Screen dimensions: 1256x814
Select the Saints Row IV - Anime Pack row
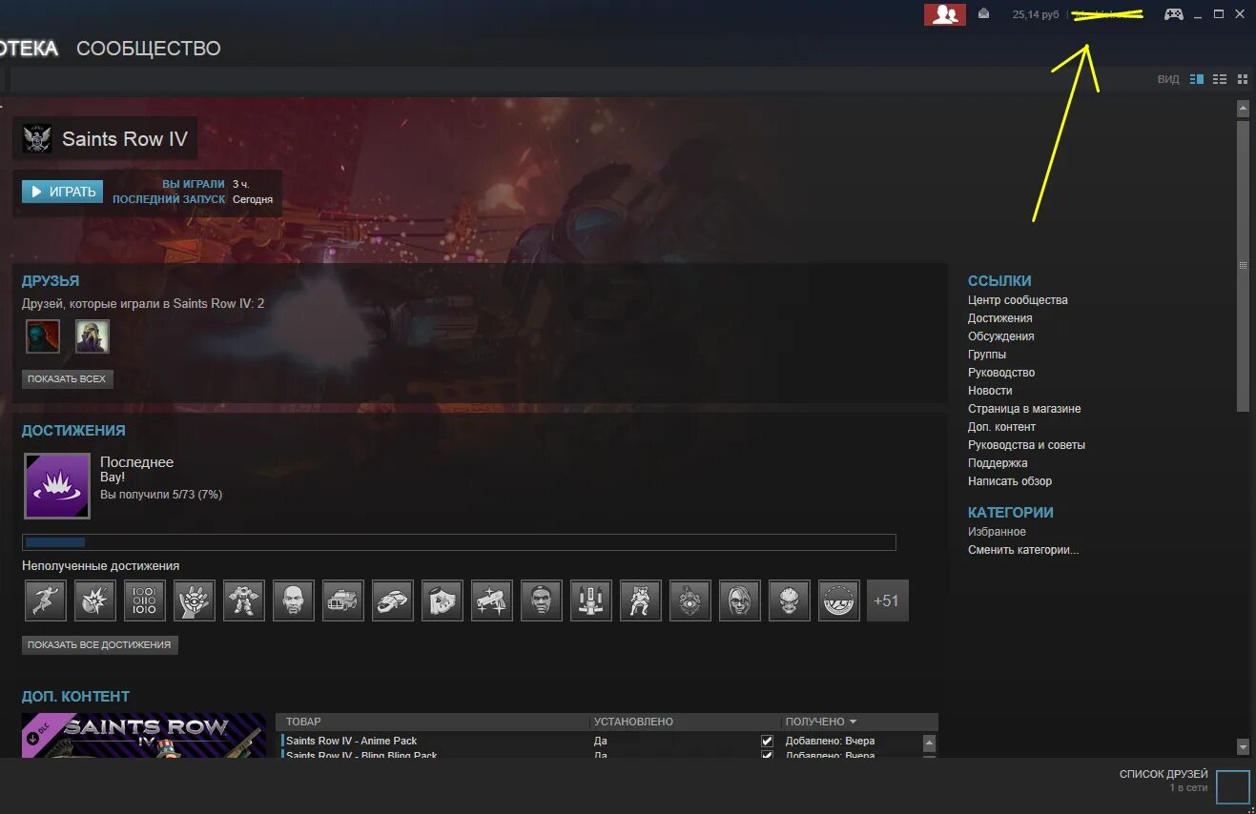pos(603,741)
